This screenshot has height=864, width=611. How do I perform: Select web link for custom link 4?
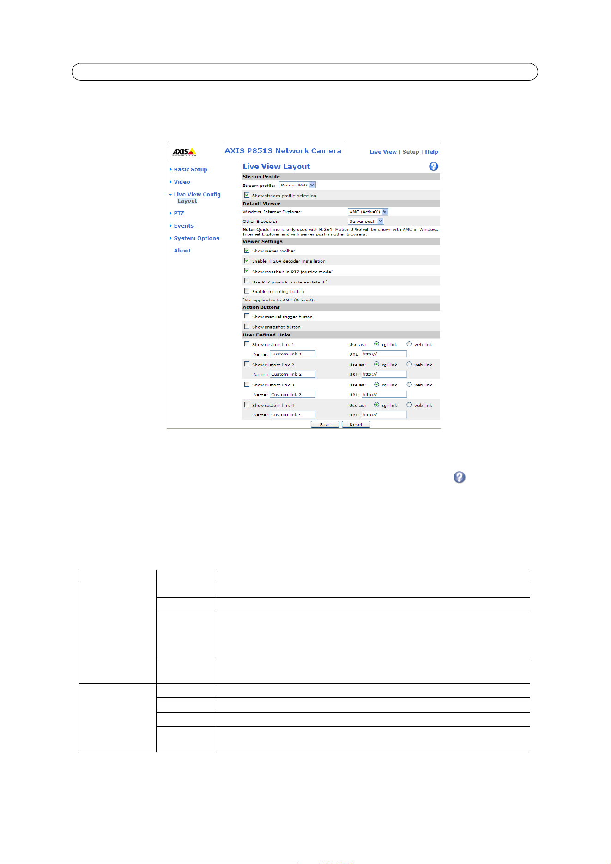(409, 405)
